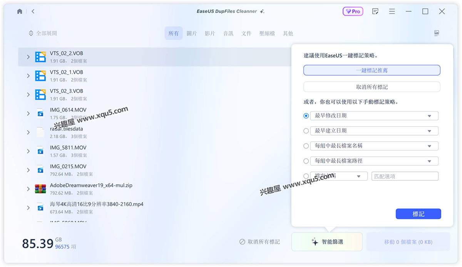Screen dimensions: 462x267
Task: Open the 每組中最長檔案名稱 dropdown
Action: tap(375, 146)
